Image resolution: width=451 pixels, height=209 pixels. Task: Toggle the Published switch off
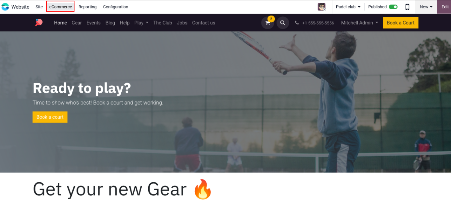393,7
